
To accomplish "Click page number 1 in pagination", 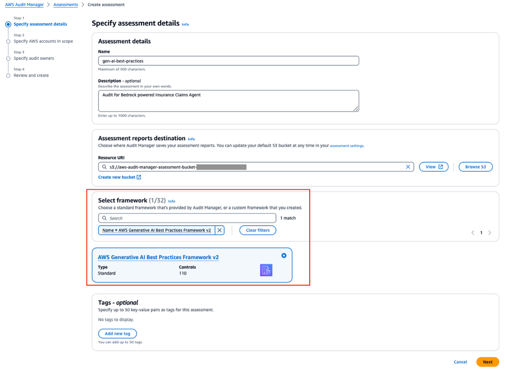I will [x=481, y=232].
